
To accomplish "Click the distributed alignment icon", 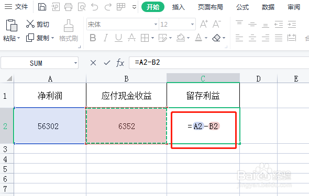I will coord(292,38).
